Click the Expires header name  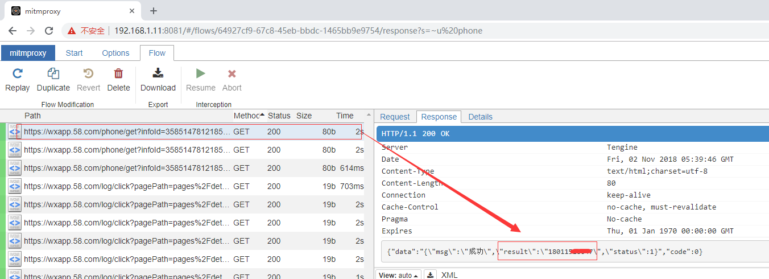click(x=397, y=231)
